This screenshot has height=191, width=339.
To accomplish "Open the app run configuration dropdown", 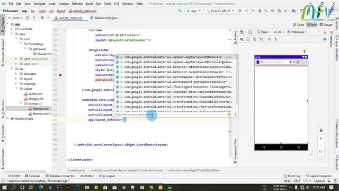I will tap(194, 11).
